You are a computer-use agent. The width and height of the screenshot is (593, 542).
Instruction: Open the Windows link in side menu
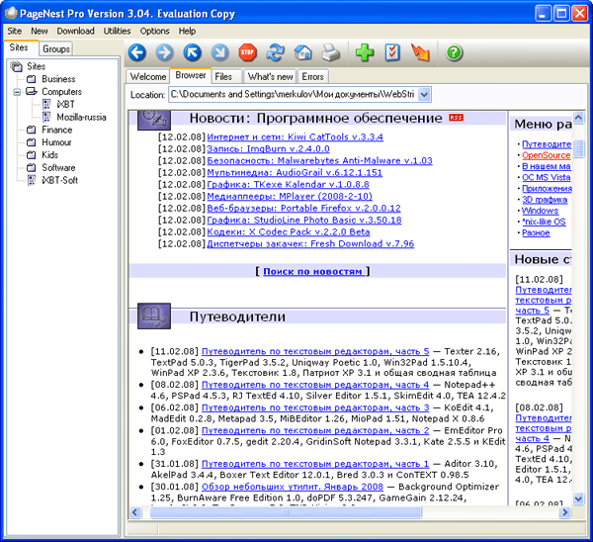[x=540, y=211]
